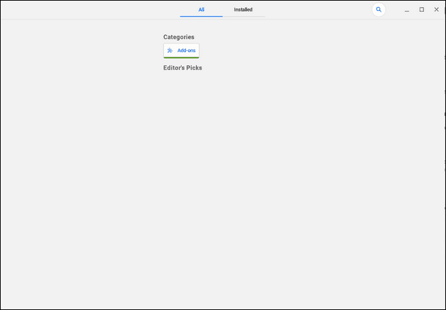
Task: Click the gray underline beneath Installed tab
Action: tap(244, 16)
